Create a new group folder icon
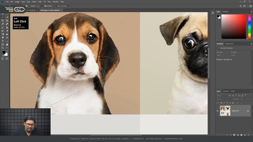253x142 pixels. [x=242, y=135]
